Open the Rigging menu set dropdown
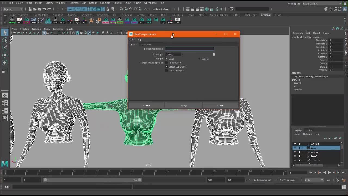348x196 pixels. point(13,9)
